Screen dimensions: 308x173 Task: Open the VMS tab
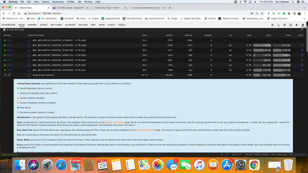click(x=93, y=25)
